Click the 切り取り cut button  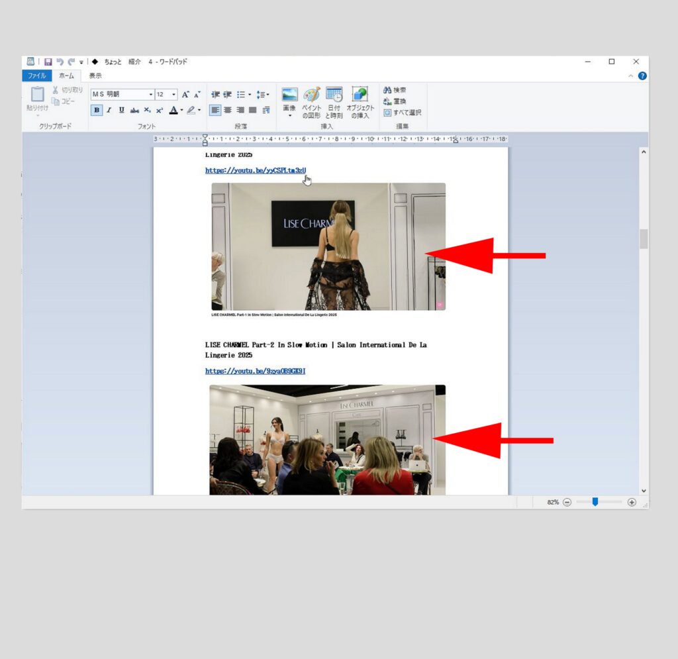pos(68,90)
